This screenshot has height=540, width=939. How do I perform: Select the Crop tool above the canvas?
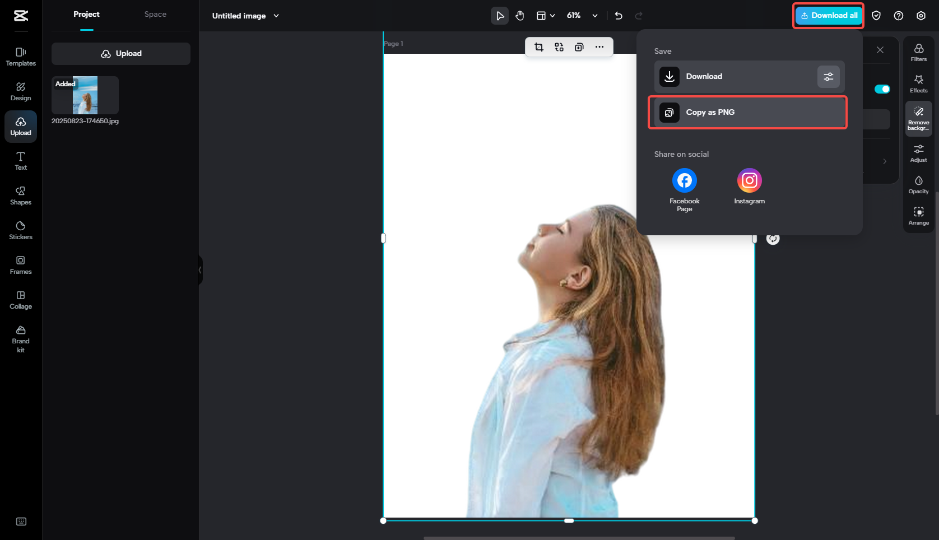click(x=538, y=47)
